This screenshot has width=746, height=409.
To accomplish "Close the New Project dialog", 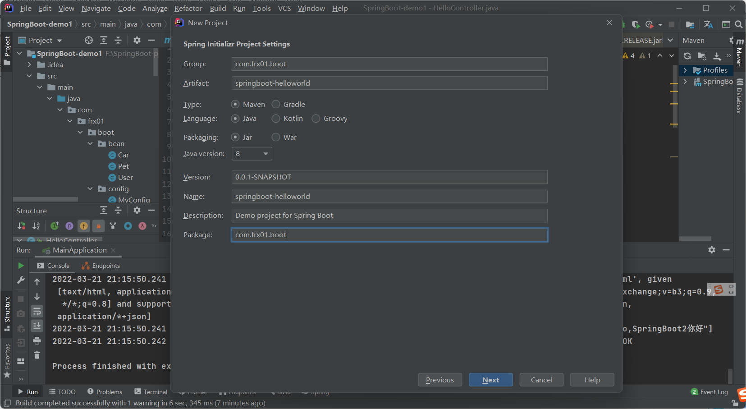I will (609, 23).
